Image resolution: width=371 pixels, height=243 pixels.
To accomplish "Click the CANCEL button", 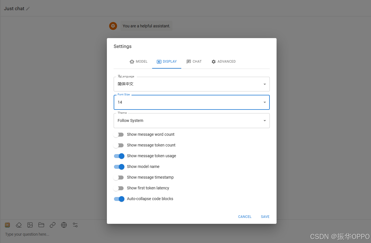I will 245,217.
